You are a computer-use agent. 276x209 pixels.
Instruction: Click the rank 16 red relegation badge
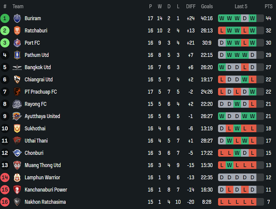click(x=5, y=202)
